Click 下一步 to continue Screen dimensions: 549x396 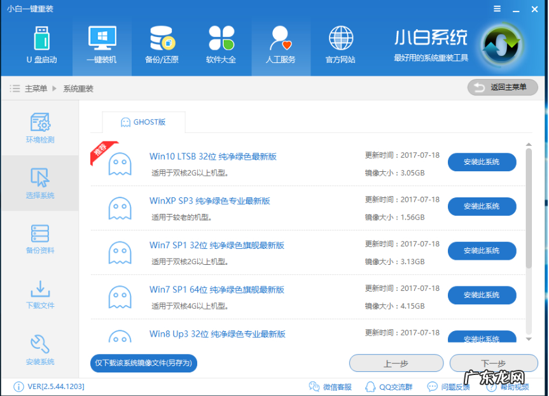[x=493, y=363]
